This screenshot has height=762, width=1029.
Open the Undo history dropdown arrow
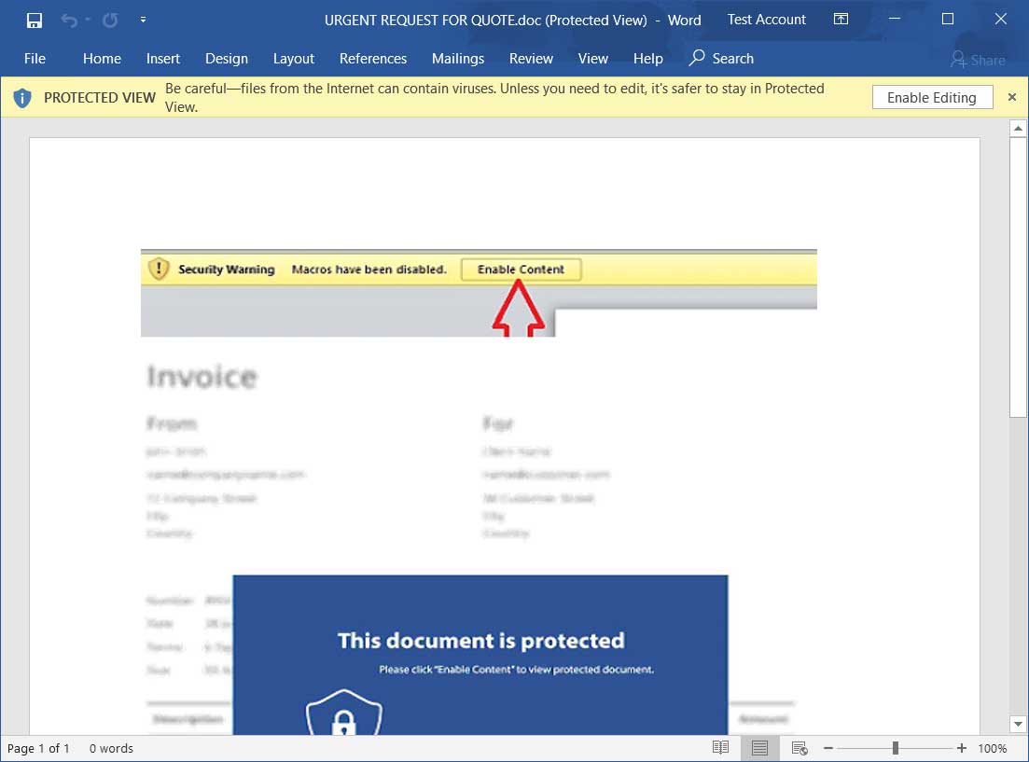[88, 21]
